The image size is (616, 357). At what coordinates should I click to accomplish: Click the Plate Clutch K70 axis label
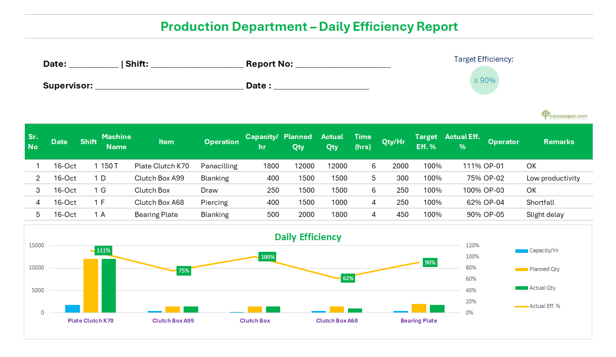(x=91, y=321)
